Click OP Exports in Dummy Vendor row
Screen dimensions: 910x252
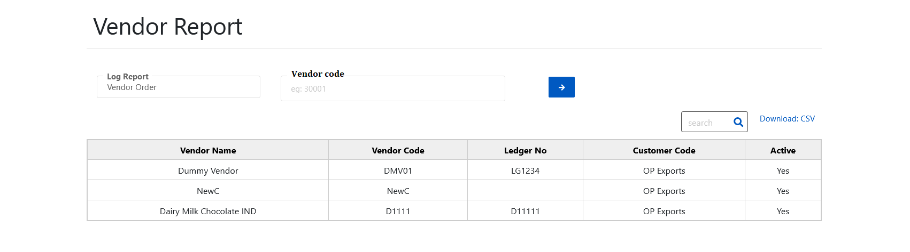pos(664,171)
